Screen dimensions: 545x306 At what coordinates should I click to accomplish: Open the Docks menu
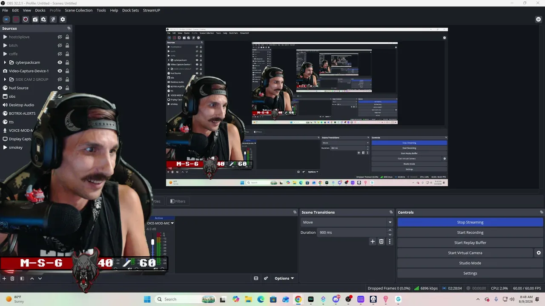pos(40,10)
